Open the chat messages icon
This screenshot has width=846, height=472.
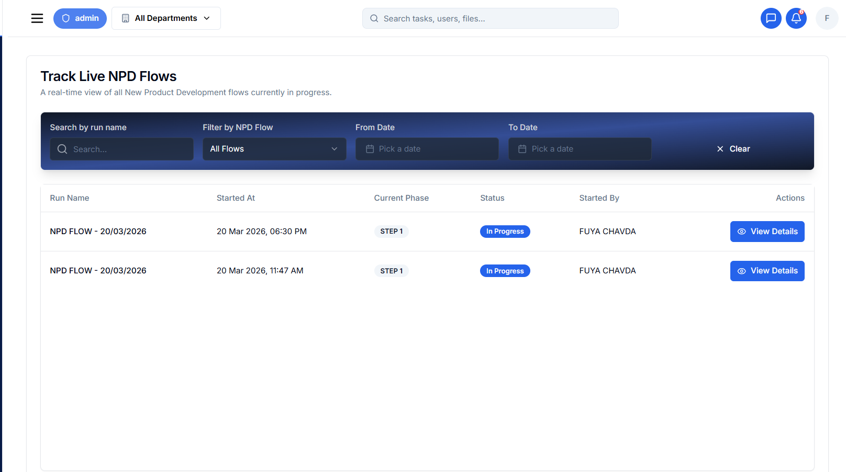771,18
